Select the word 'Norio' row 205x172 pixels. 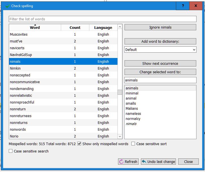coord(63,136)
